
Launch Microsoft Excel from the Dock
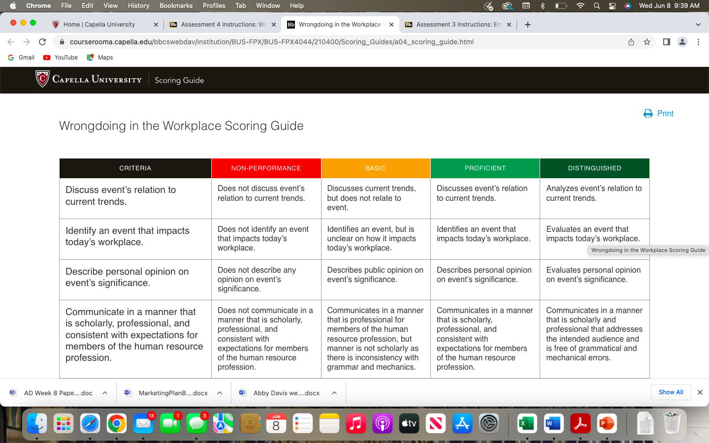[x=527, y=423]
